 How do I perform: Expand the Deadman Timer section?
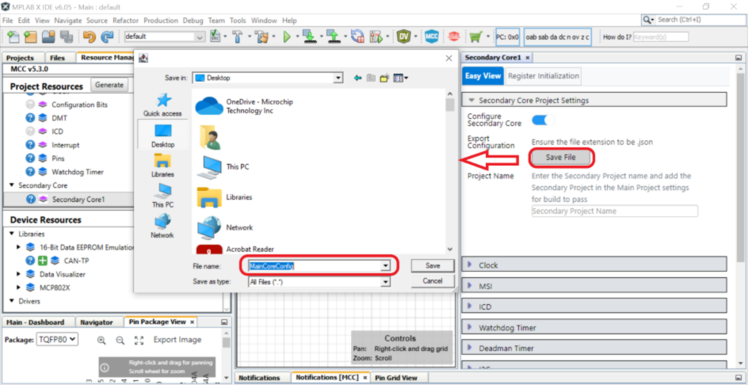tap(594, 348)
